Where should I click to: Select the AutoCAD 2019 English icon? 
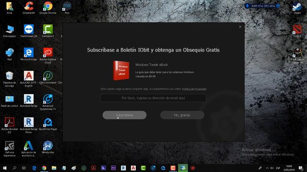[29, 79]
